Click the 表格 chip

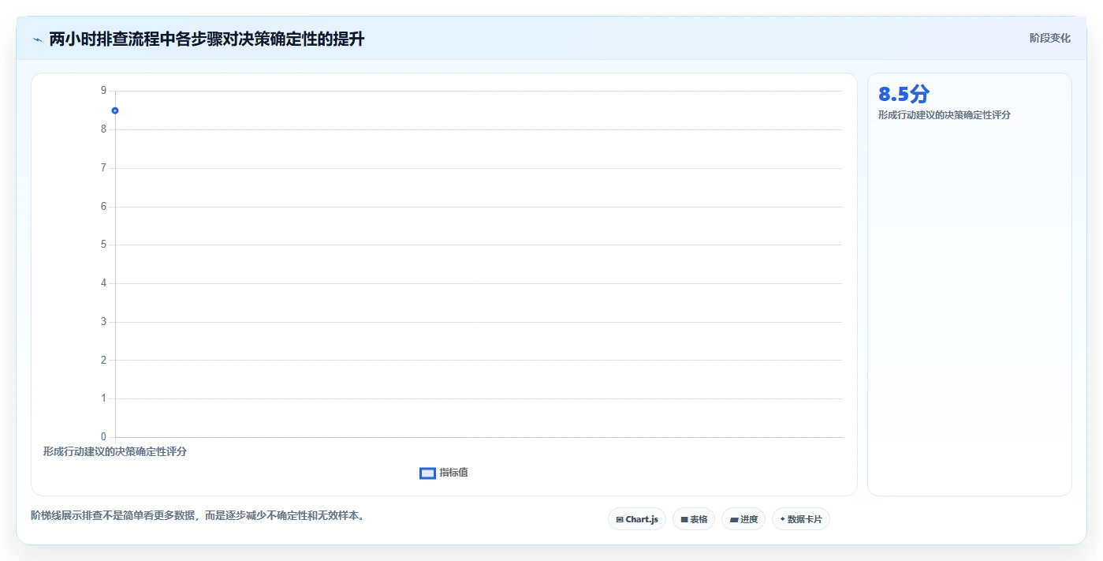pyautogui.click(x=694, y=519)
